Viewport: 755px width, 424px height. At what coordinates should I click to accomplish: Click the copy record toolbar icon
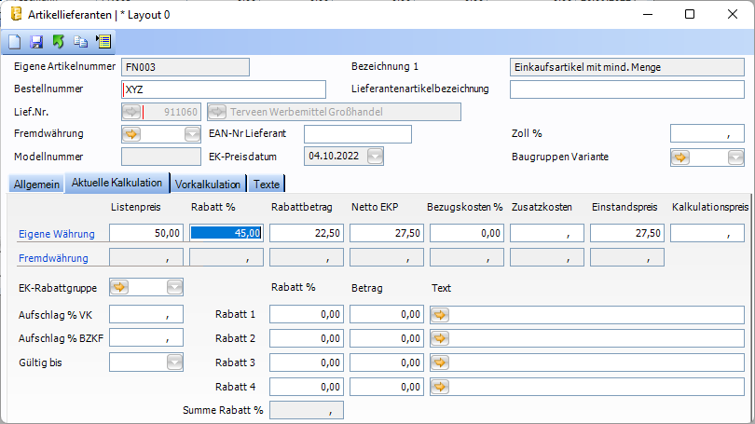click(x=80, y=42)
